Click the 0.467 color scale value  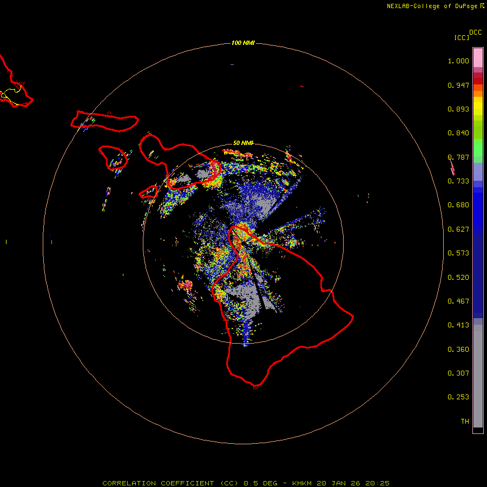coord(458,301)
